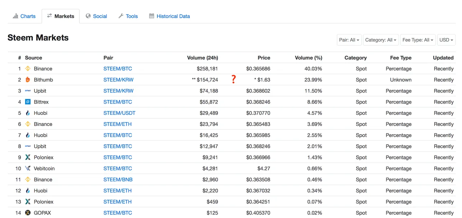Open GOPAX STEEM/BTC pair link
Viewport: 462px width, 218px height.
[x=118, y=213]
